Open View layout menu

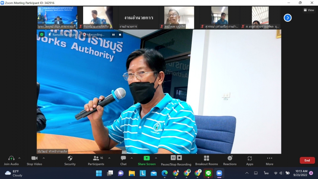coord(309,10)
